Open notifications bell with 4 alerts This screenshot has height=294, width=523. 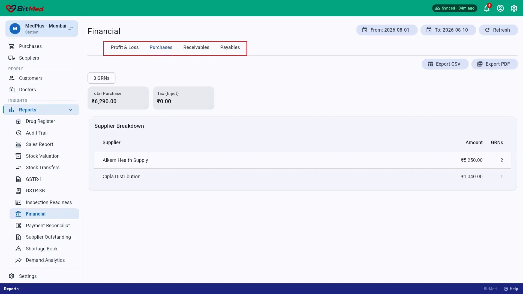pos(487,8)
